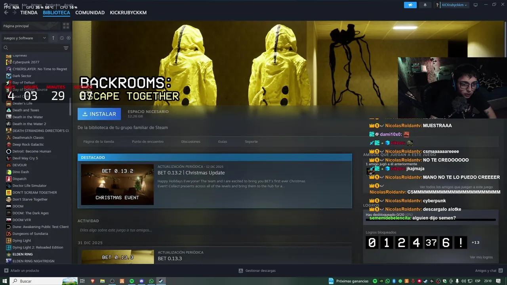Click the Windows taskbar Buscar box
Screen dimensions: 507x285
point(44,281)
